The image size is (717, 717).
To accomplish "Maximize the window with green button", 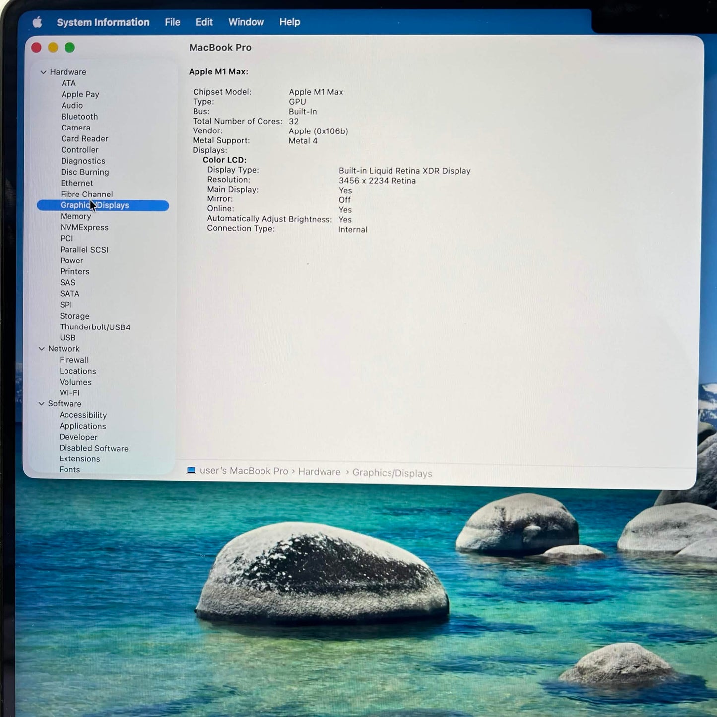I will click(70, 48).
